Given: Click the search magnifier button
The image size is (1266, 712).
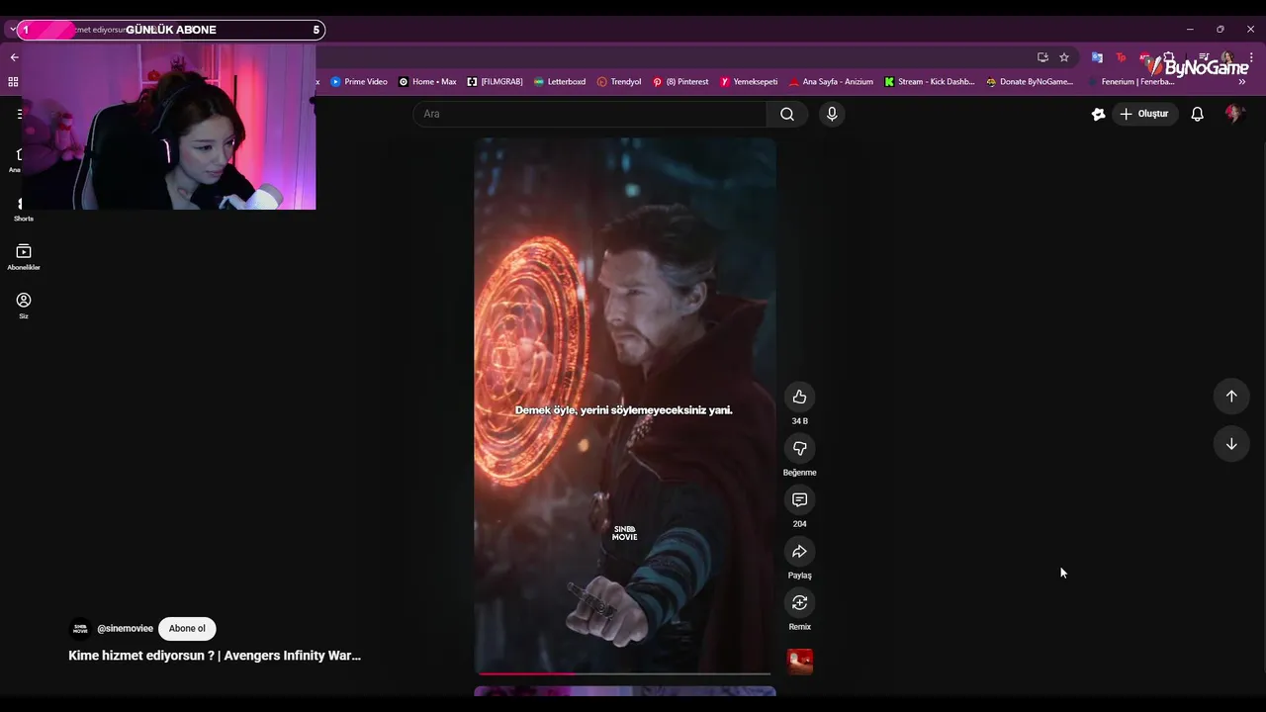Looking at the screenshot, I should pyautogui.click(x=787, y=114).
